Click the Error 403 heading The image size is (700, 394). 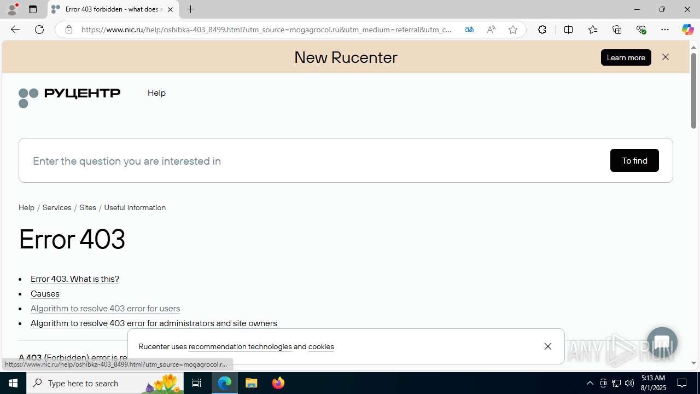click(72, 239)
